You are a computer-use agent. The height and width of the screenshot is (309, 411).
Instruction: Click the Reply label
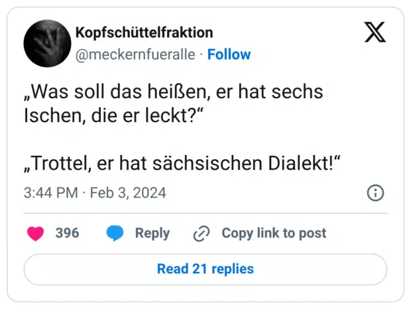152,233
